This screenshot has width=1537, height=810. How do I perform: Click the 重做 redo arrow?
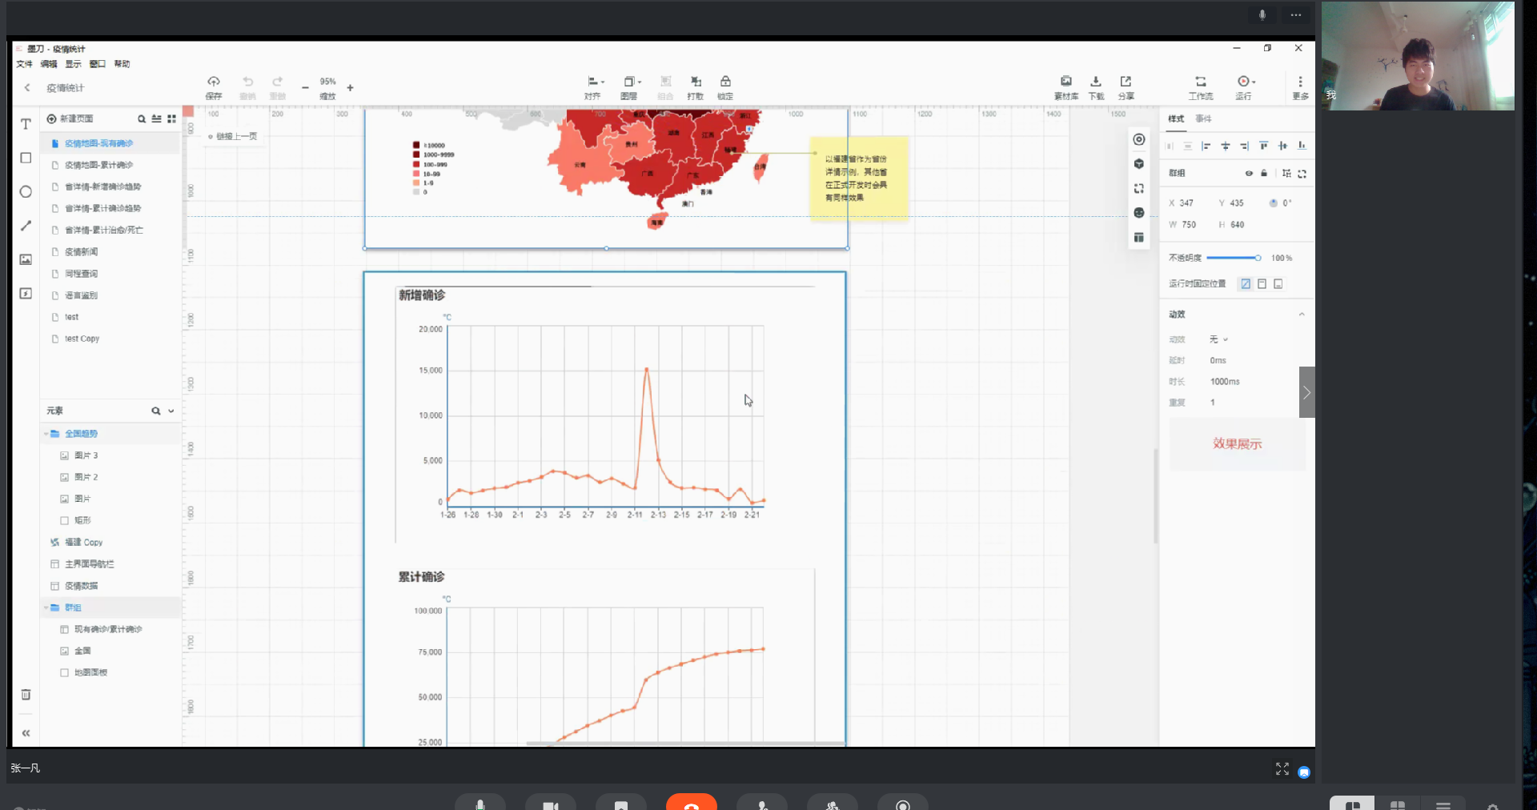click(278, 82)
